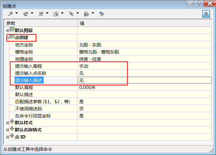Image resolution: width=216 pixels, height=155 pixels.
Task: Click the 默认名称格式 point icon
Action: tap(12, 129)
